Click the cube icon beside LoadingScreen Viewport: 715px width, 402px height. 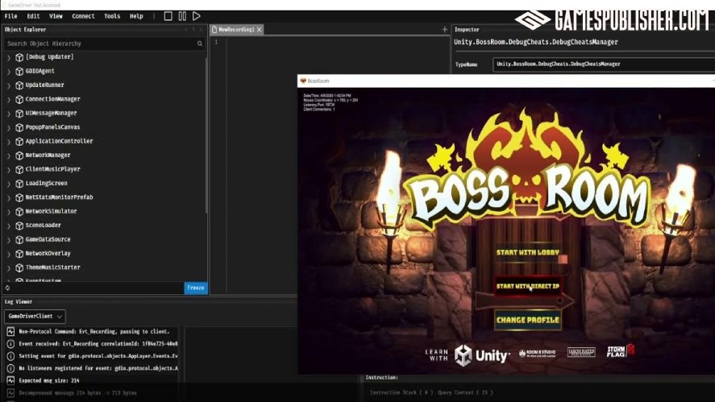click(19, 184)
